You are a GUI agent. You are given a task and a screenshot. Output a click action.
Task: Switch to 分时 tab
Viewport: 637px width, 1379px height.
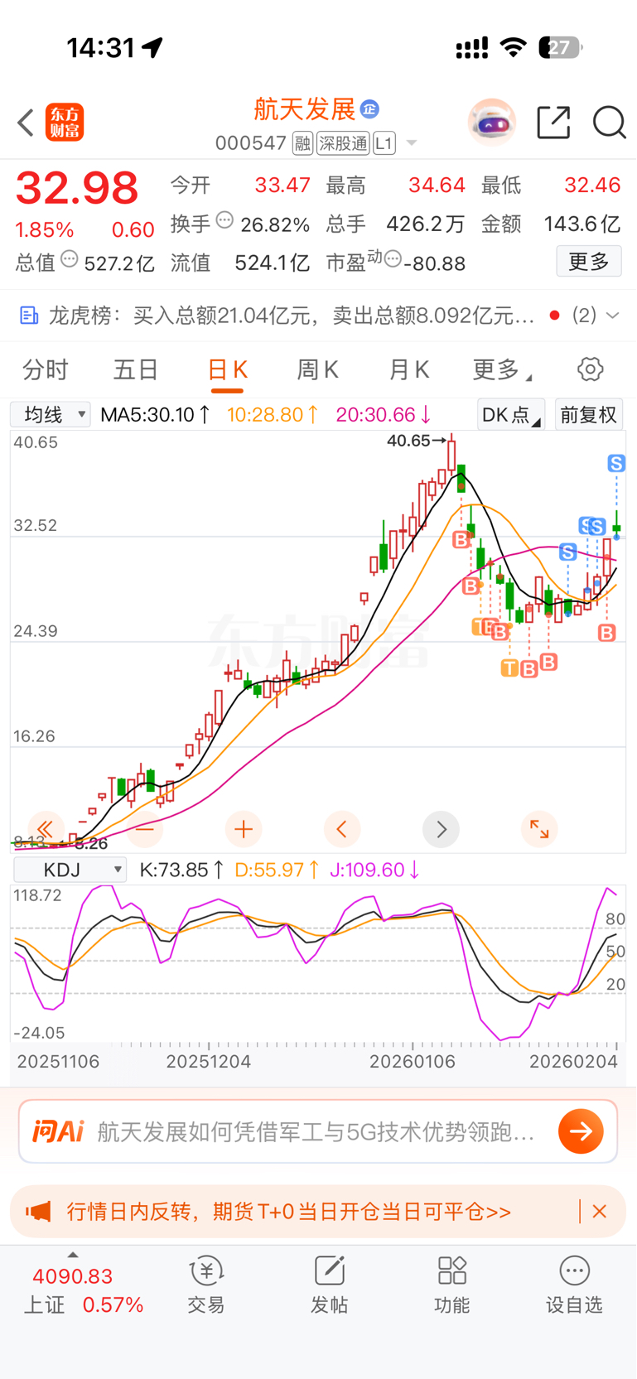pos(46,369)
